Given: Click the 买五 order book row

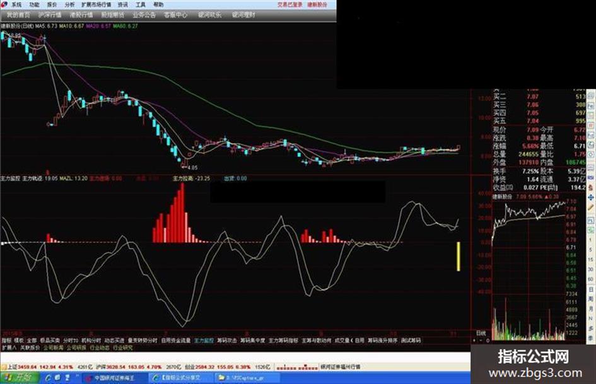Looking at the screenshot, I should click(x=539, y=121).
